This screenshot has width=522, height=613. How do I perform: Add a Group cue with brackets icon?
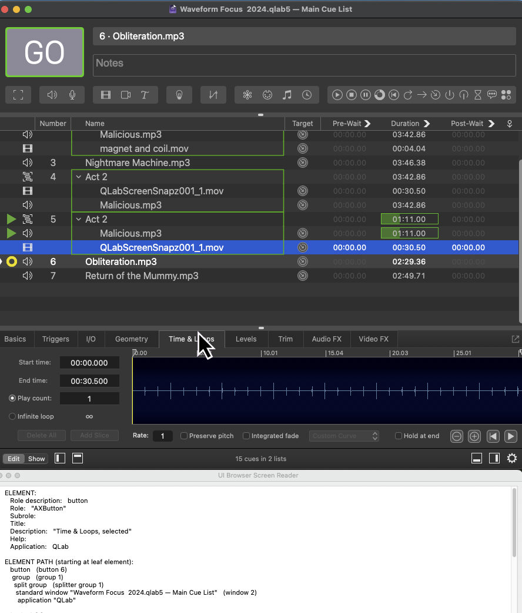pos(18,95)
